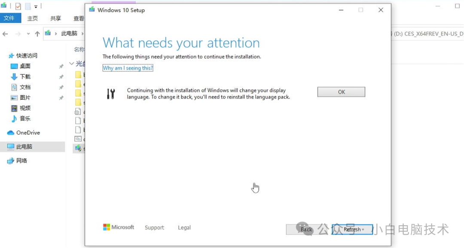Open the Legal link
Screen dimensions: 464x248
pos(184,227)
